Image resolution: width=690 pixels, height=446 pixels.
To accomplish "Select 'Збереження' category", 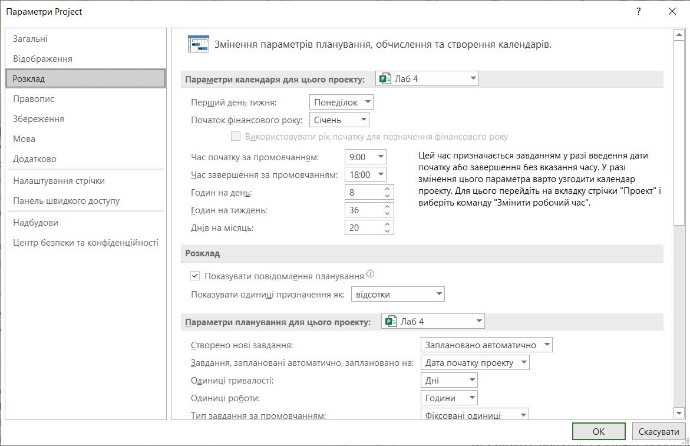I will pos(86,119).
